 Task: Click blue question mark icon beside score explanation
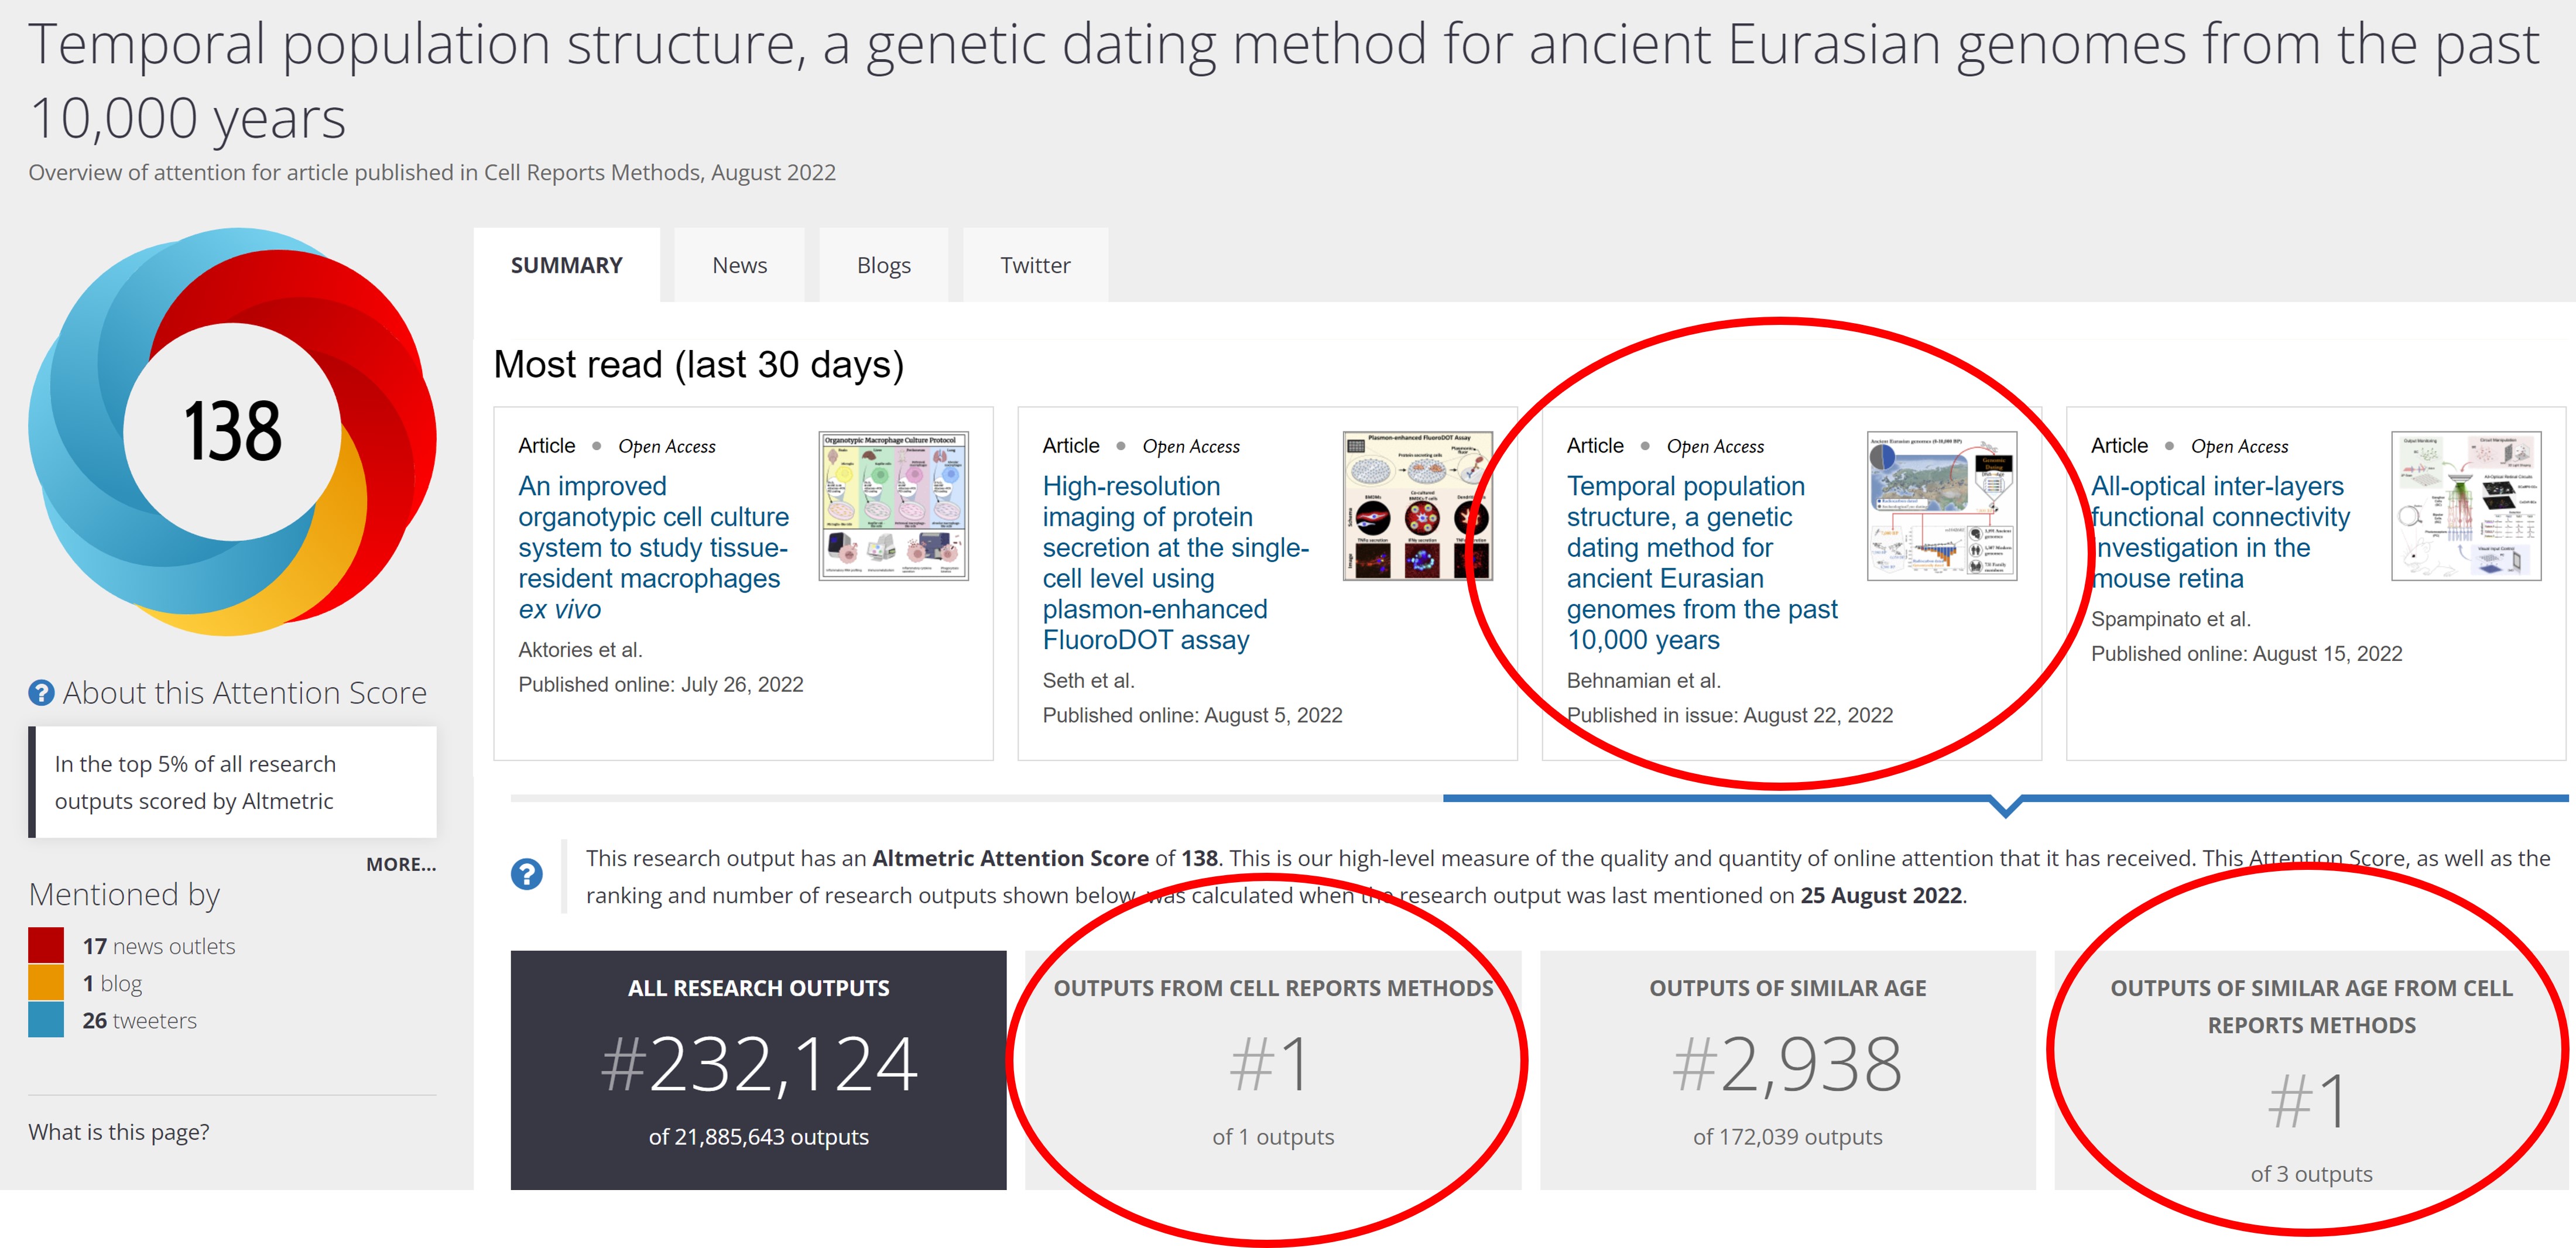click(x=527, y=874)
